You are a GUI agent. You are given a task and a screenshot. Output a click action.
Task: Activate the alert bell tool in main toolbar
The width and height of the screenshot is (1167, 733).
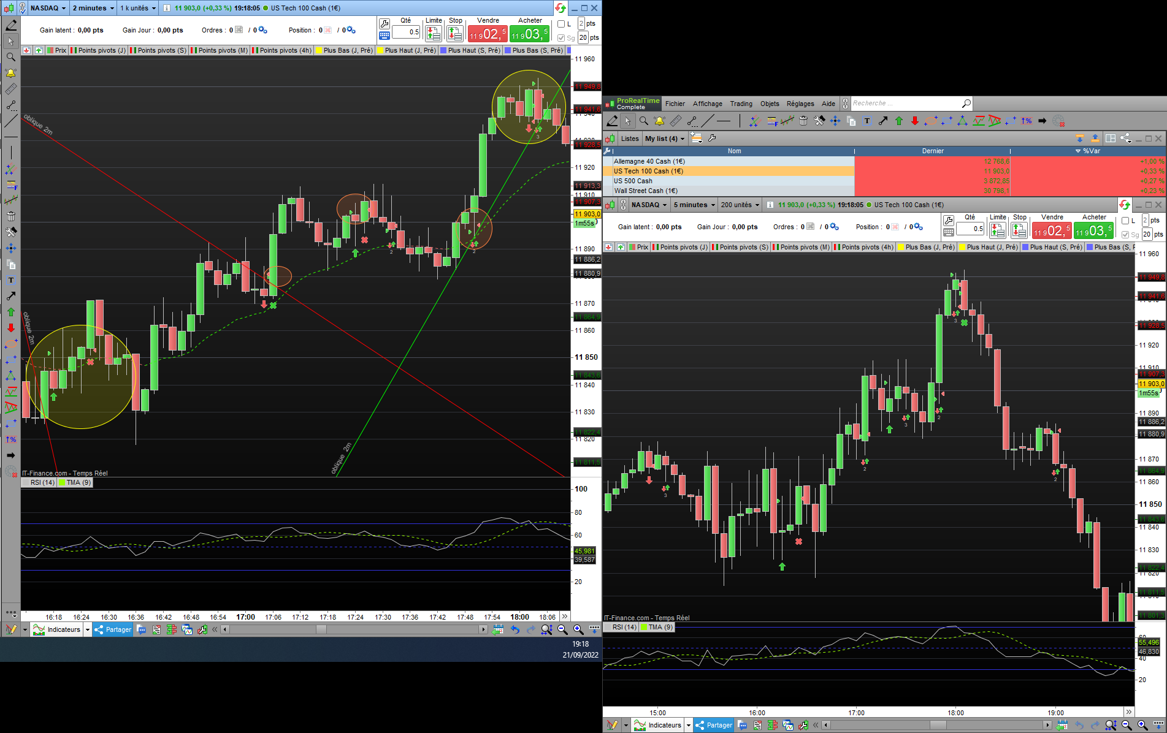point(659,121)
